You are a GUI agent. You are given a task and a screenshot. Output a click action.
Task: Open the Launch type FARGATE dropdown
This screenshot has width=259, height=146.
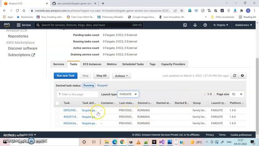[x=128, y=94]
